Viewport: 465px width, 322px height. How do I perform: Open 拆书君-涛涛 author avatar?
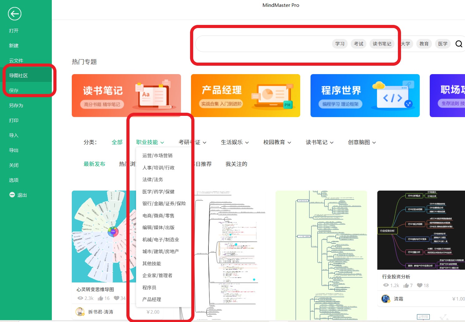[x=80, y=311]
